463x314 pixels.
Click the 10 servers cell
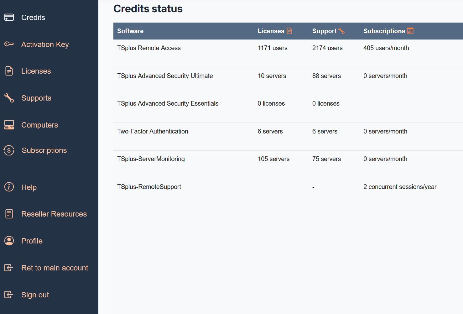tap(272, 76)
